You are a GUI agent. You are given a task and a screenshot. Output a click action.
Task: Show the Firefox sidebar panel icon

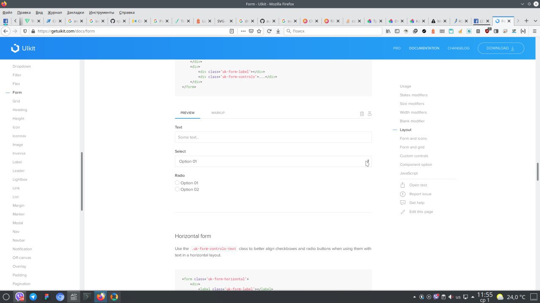click(397, 31)
